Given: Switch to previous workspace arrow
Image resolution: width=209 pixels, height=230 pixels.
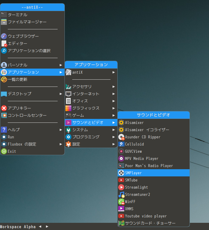Looking at the screenshot, I should (40, 227).
